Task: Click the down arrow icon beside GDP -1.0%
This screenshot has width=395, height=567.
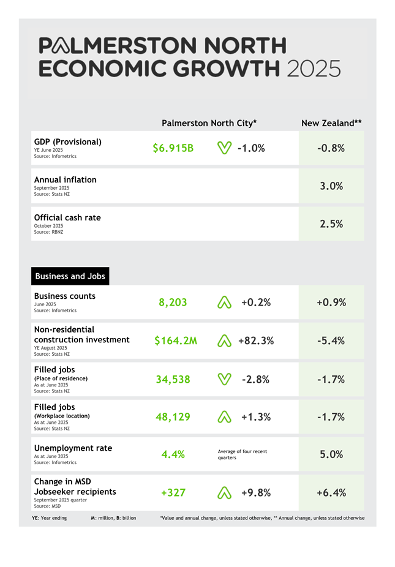Action: [x=224, y=148]
